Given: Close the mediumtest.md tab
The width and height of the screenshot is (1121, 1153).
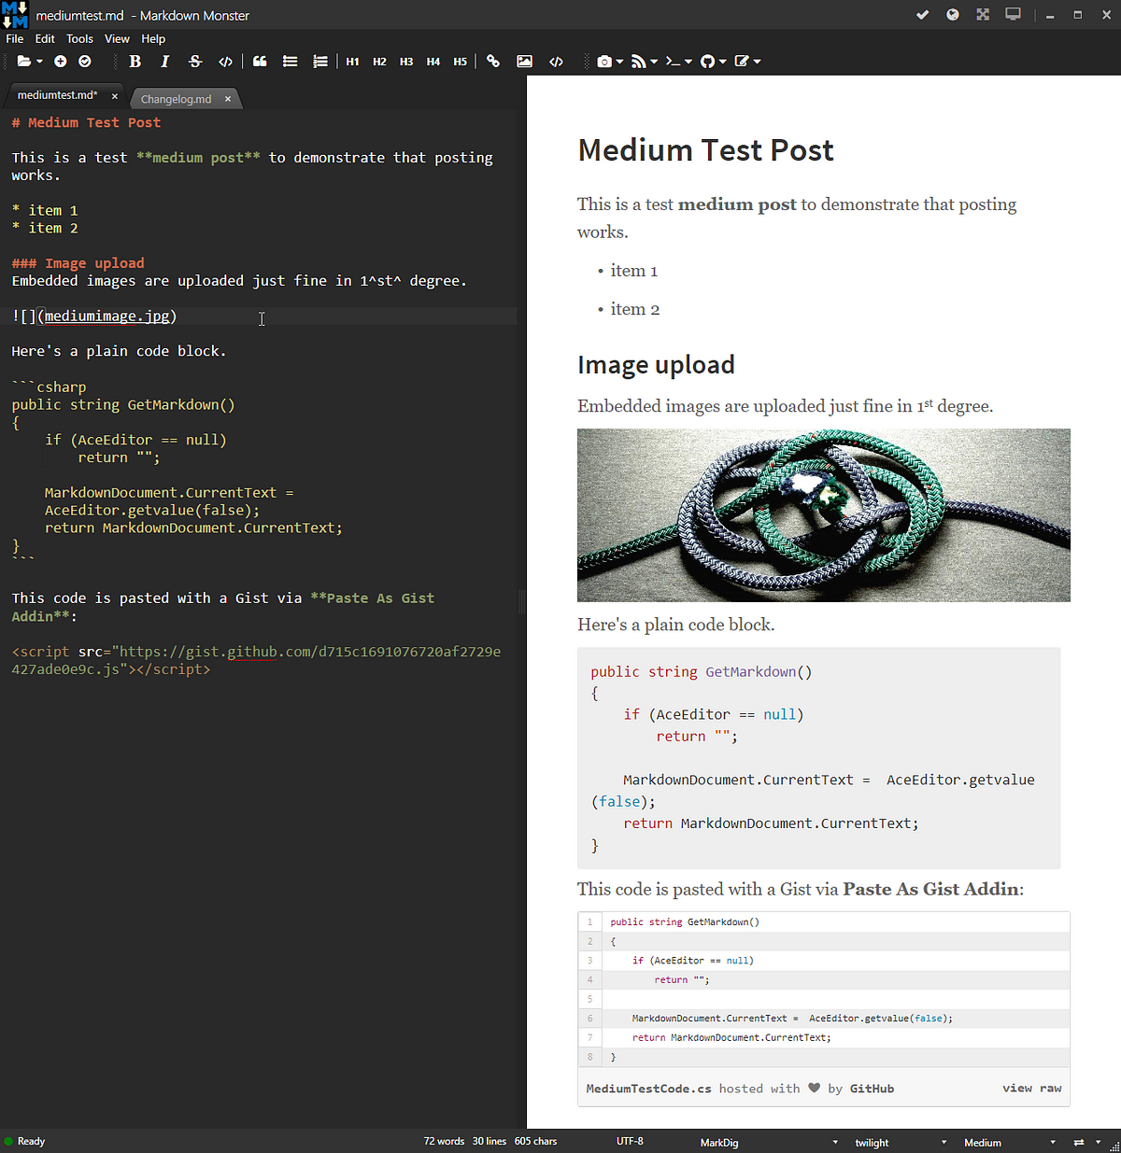Looking at the screenshot, I should click(115, 96).
